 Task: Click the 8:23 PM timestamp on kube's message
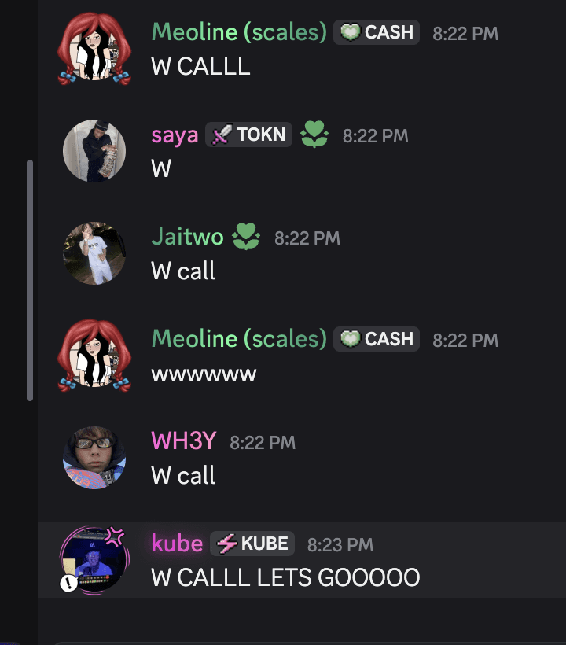tap(340, 545)
